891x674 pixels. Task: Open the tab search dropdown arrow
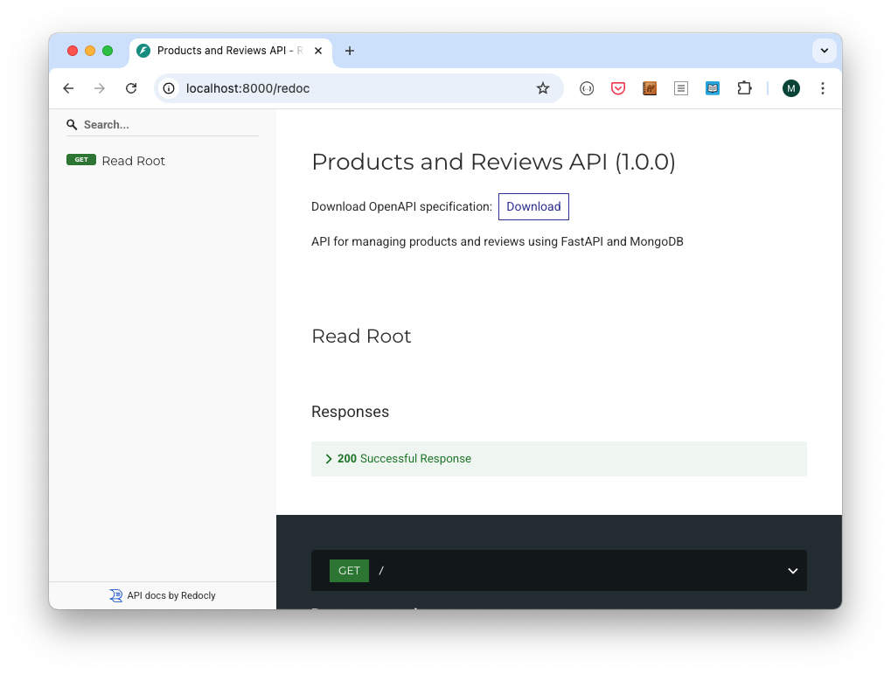pyautogui.click(x=824, y=51)
